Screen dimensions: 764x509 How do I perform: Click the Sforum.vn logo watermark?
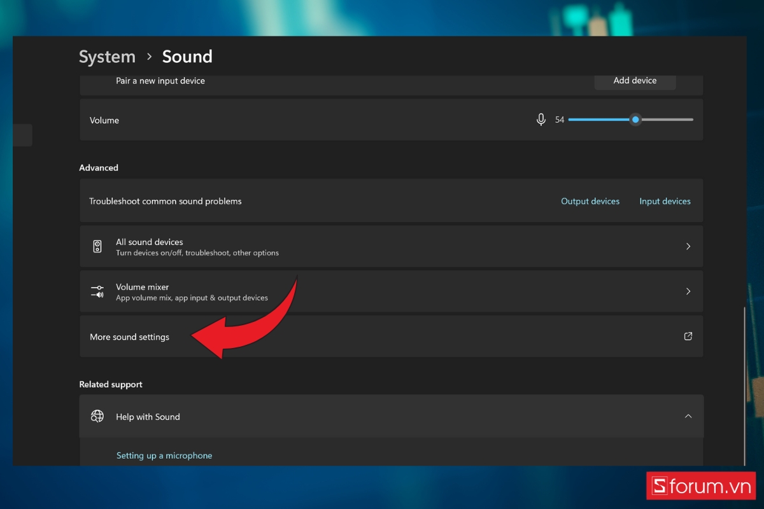click(x=700, y=485)
